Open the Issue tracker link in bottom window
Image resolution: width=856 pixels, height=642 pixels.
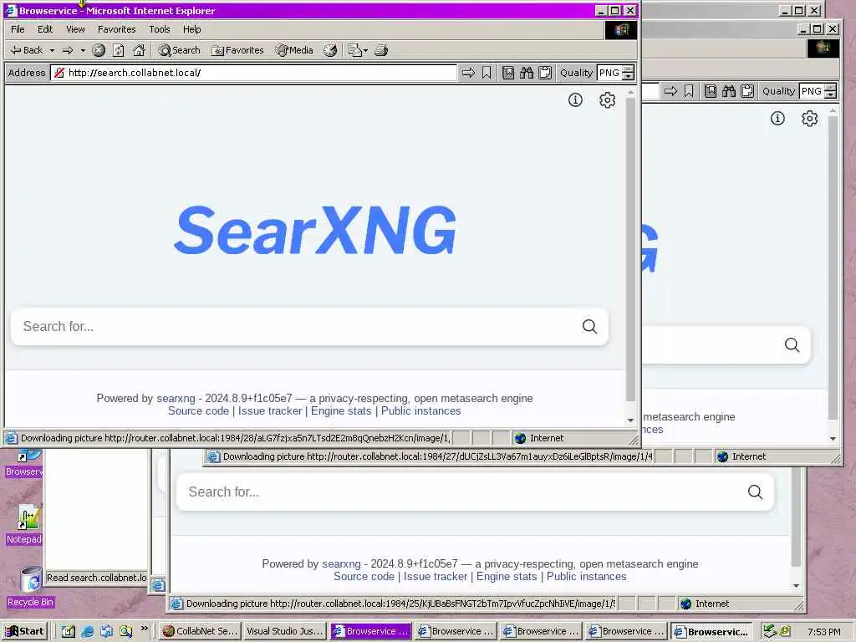pyautogui.click(x=435, y=577)
